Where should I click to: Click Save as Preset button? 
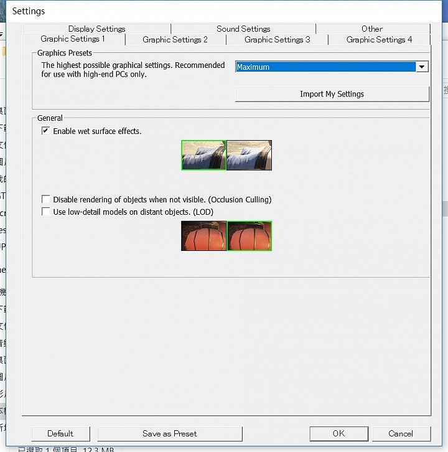(170, 433)
